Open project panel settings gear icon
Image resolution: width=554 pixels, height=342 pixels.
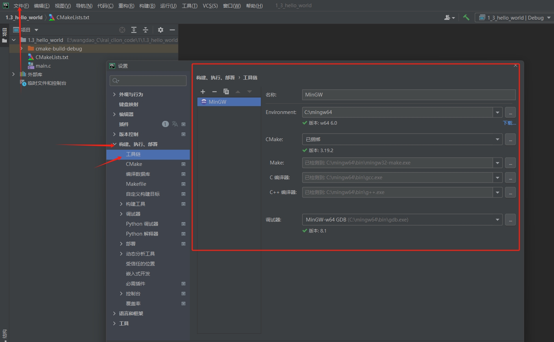160,30
